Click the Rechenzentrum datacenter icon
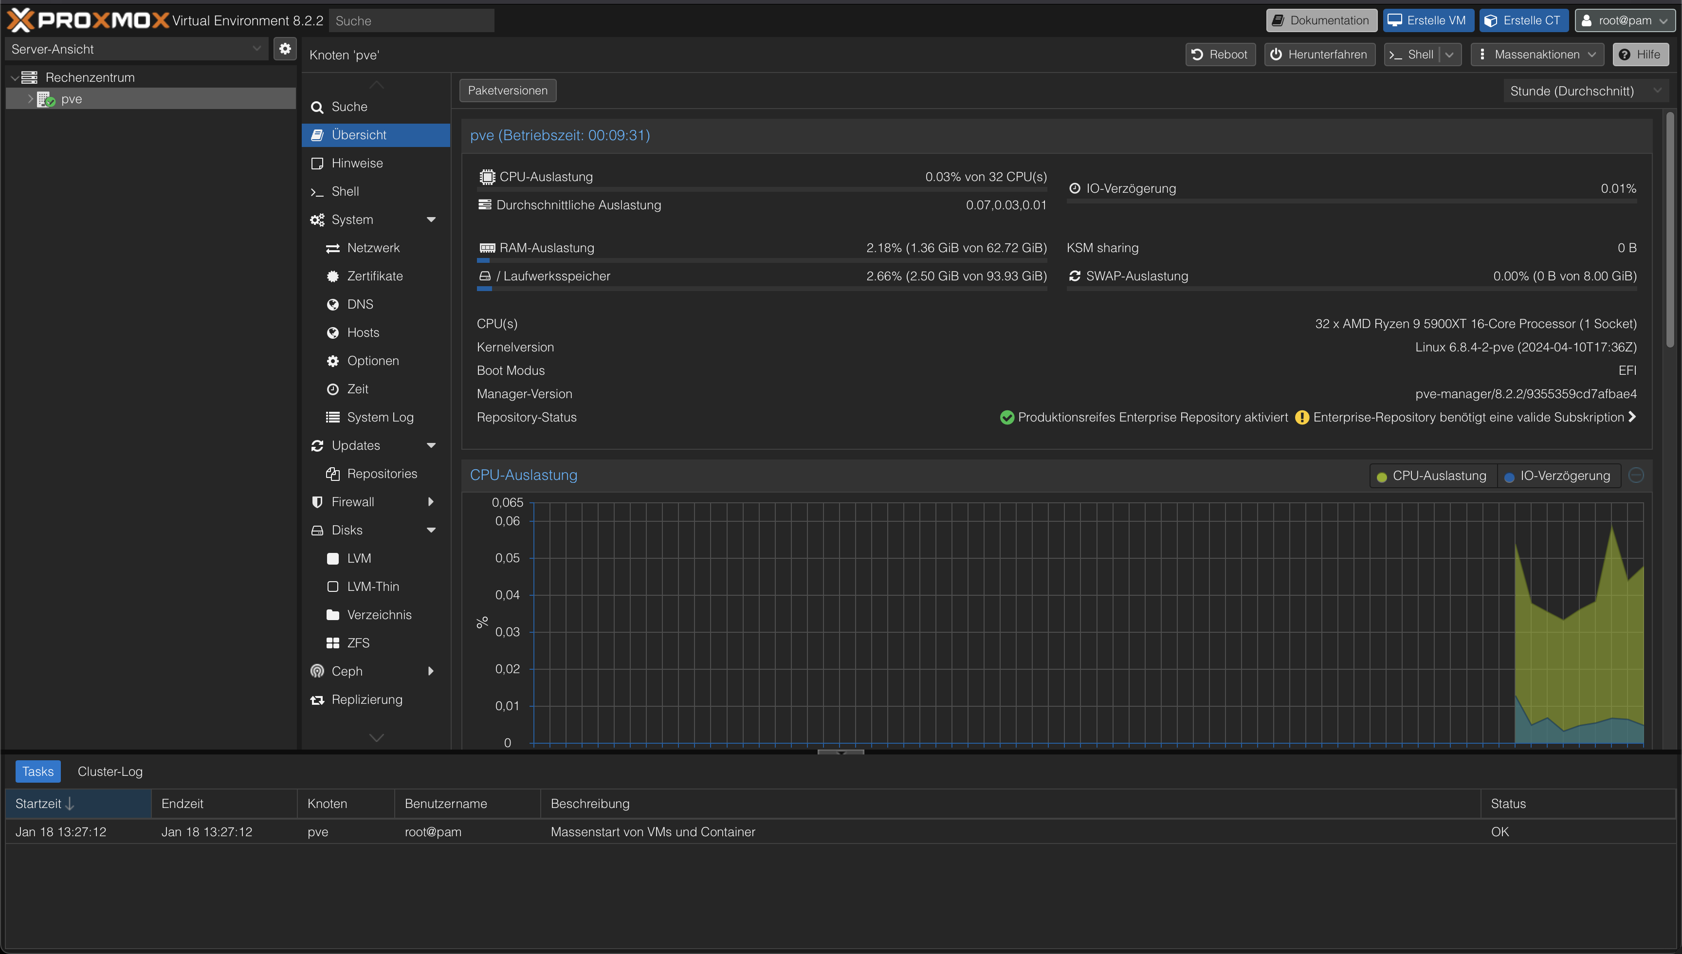 [29, 77]
